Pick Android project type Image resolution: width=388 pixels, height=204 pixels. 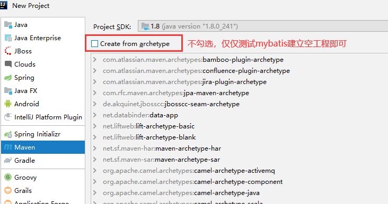[x=43, y=104]
